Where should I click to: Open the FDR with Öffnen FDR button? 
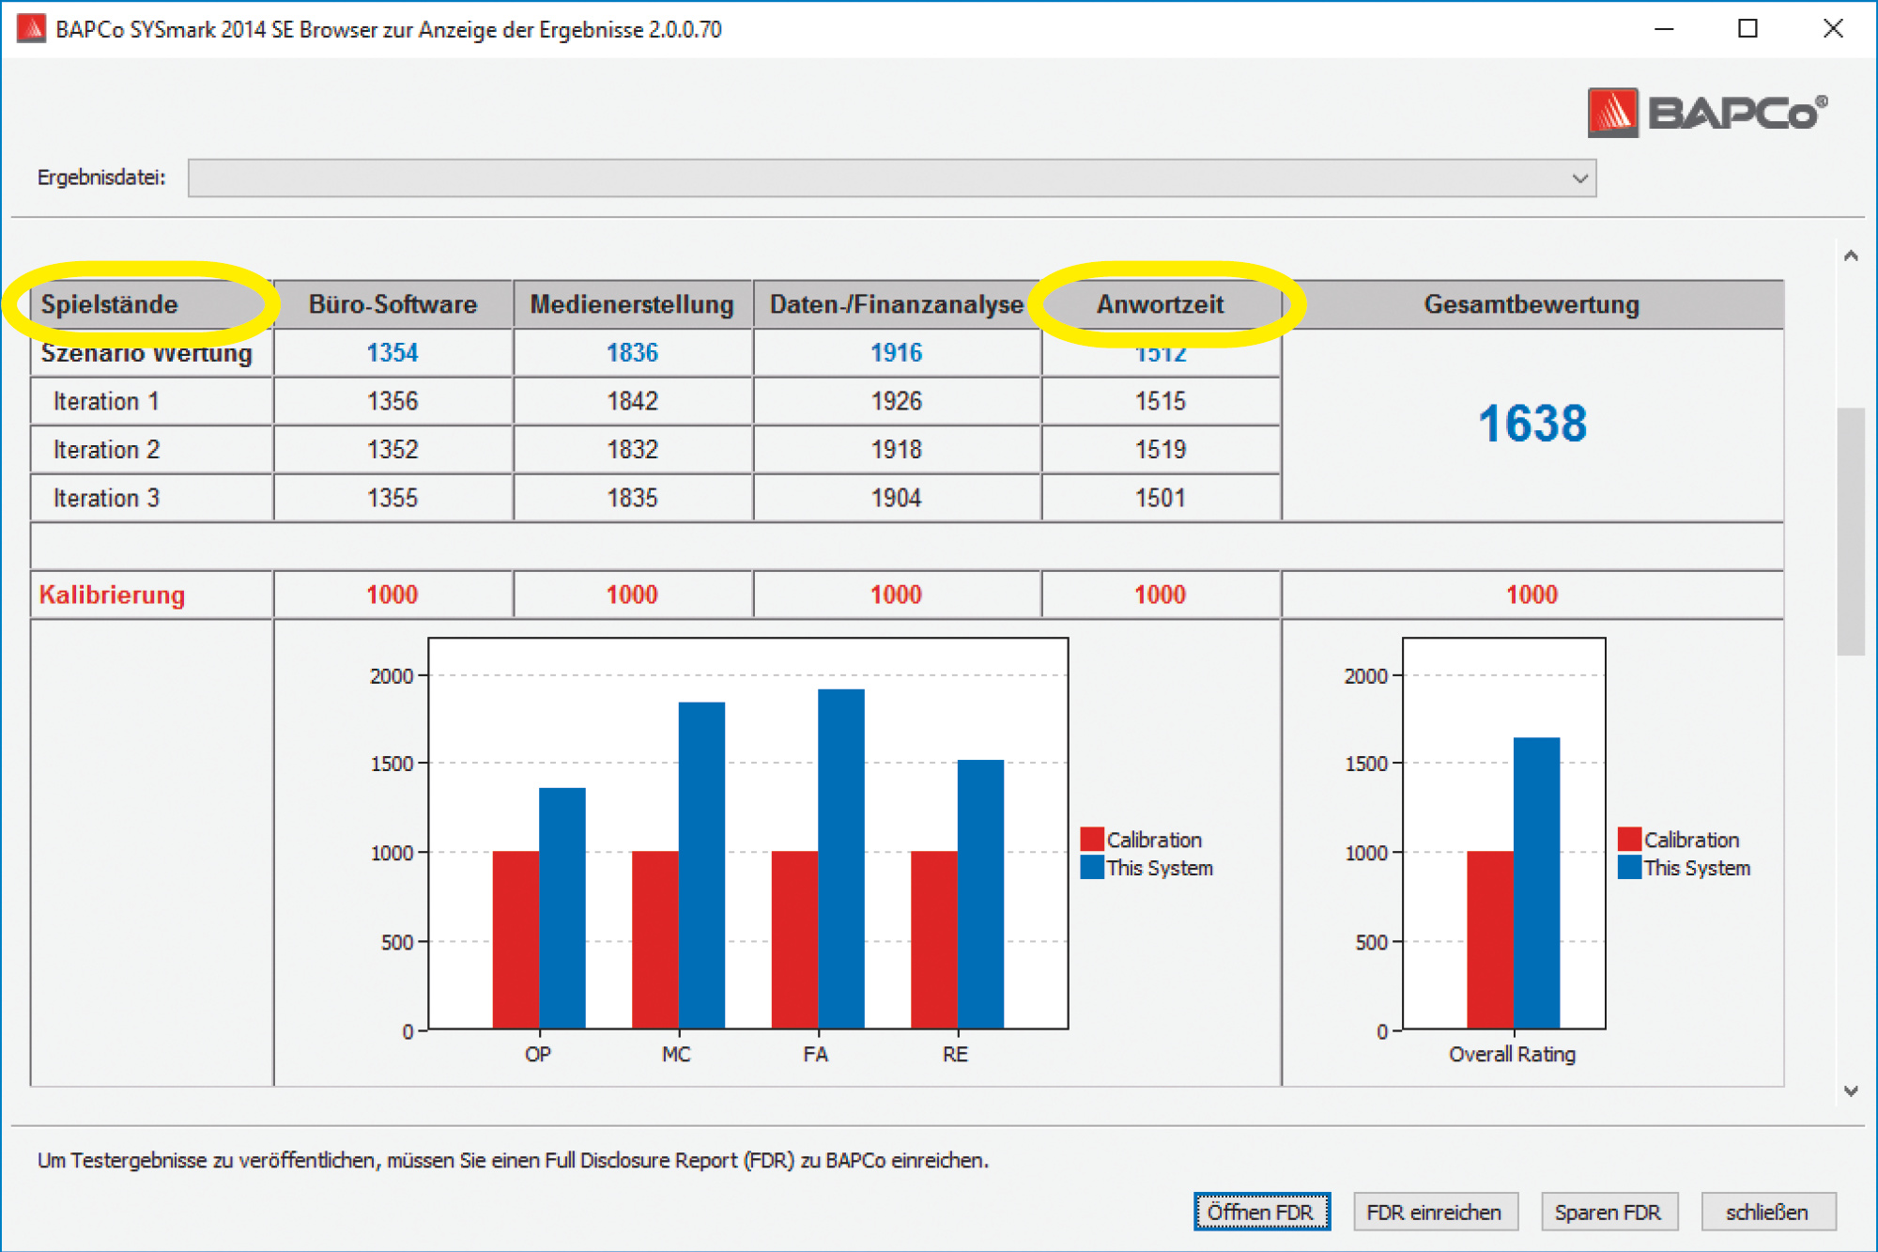tap(1261, 1212)
